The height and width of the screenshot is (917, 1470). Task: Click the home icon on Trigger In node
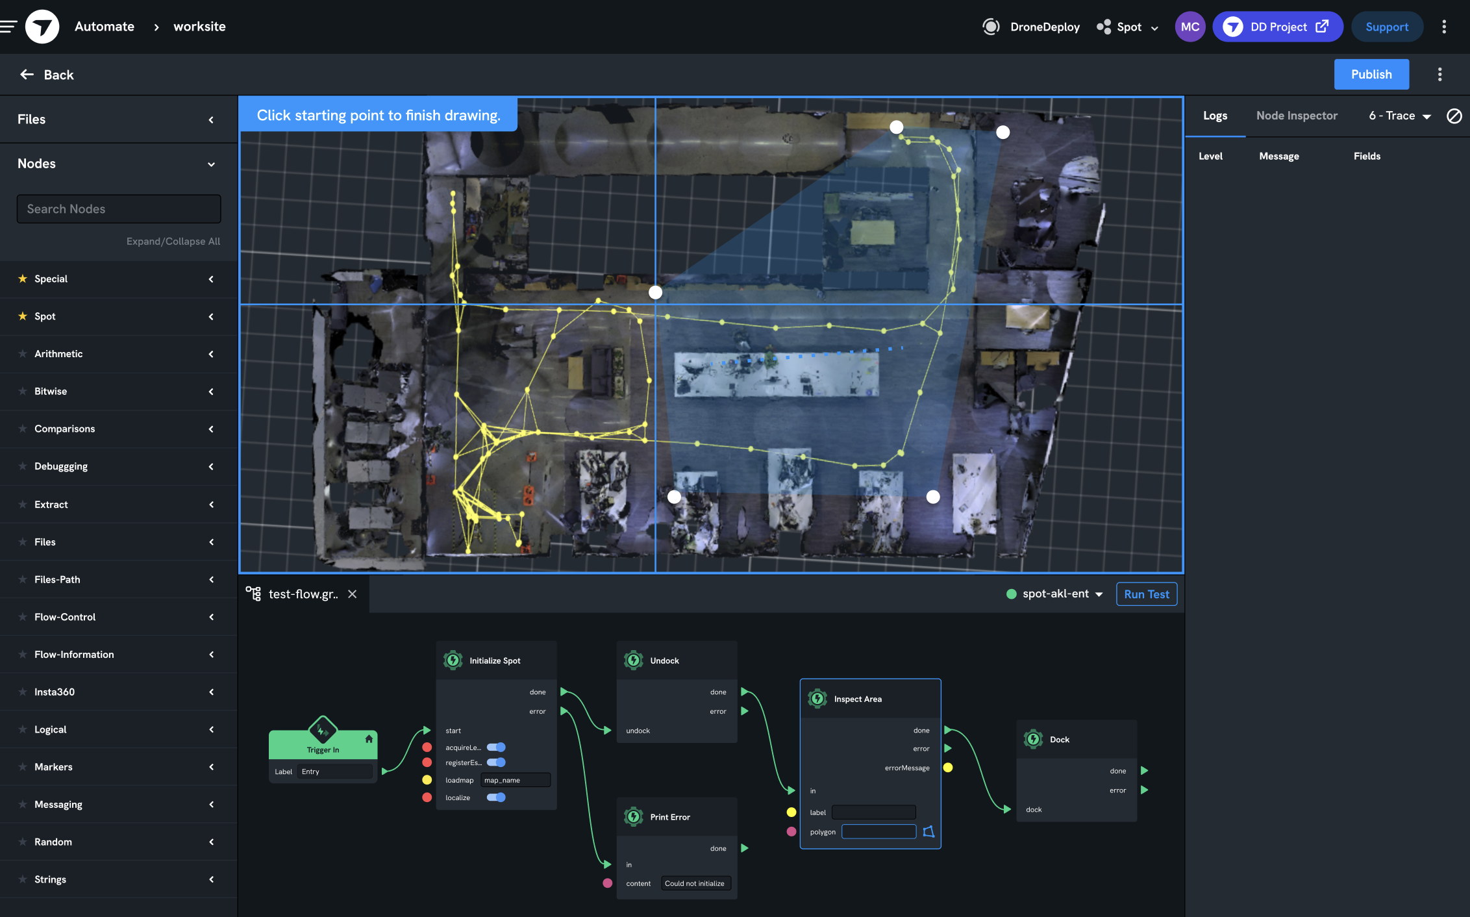click(369, 738)
